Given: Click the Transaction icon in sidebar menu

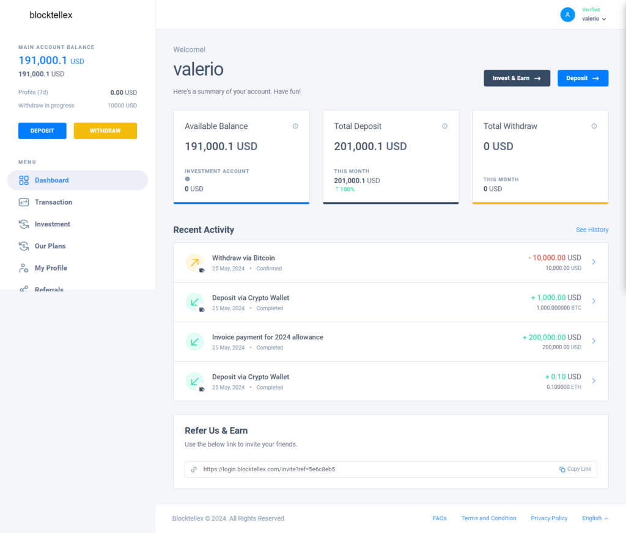Looking at the screenshot, I should tap(24, 202).
